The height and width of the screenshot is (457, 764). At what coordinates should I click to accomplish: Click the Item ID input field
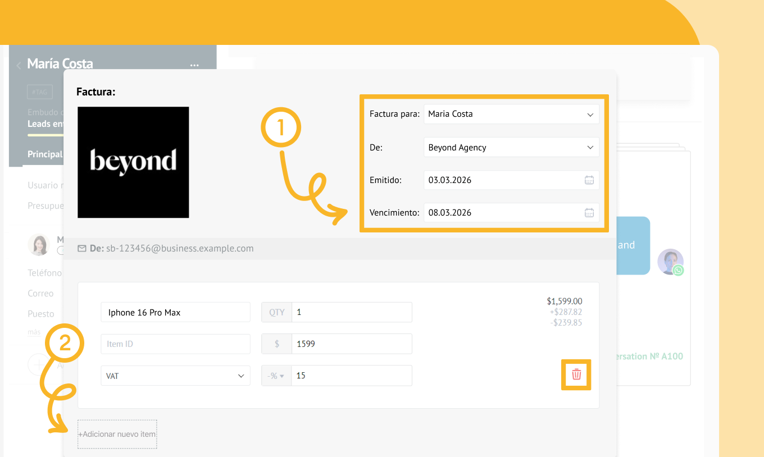175,344
